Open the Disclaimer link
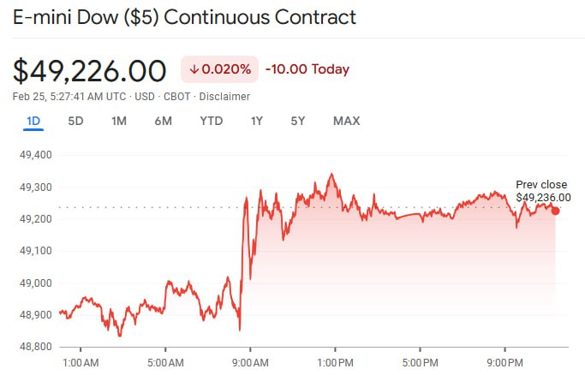The width and height of the screenshot is (585, 375). [x=225, y=97]
